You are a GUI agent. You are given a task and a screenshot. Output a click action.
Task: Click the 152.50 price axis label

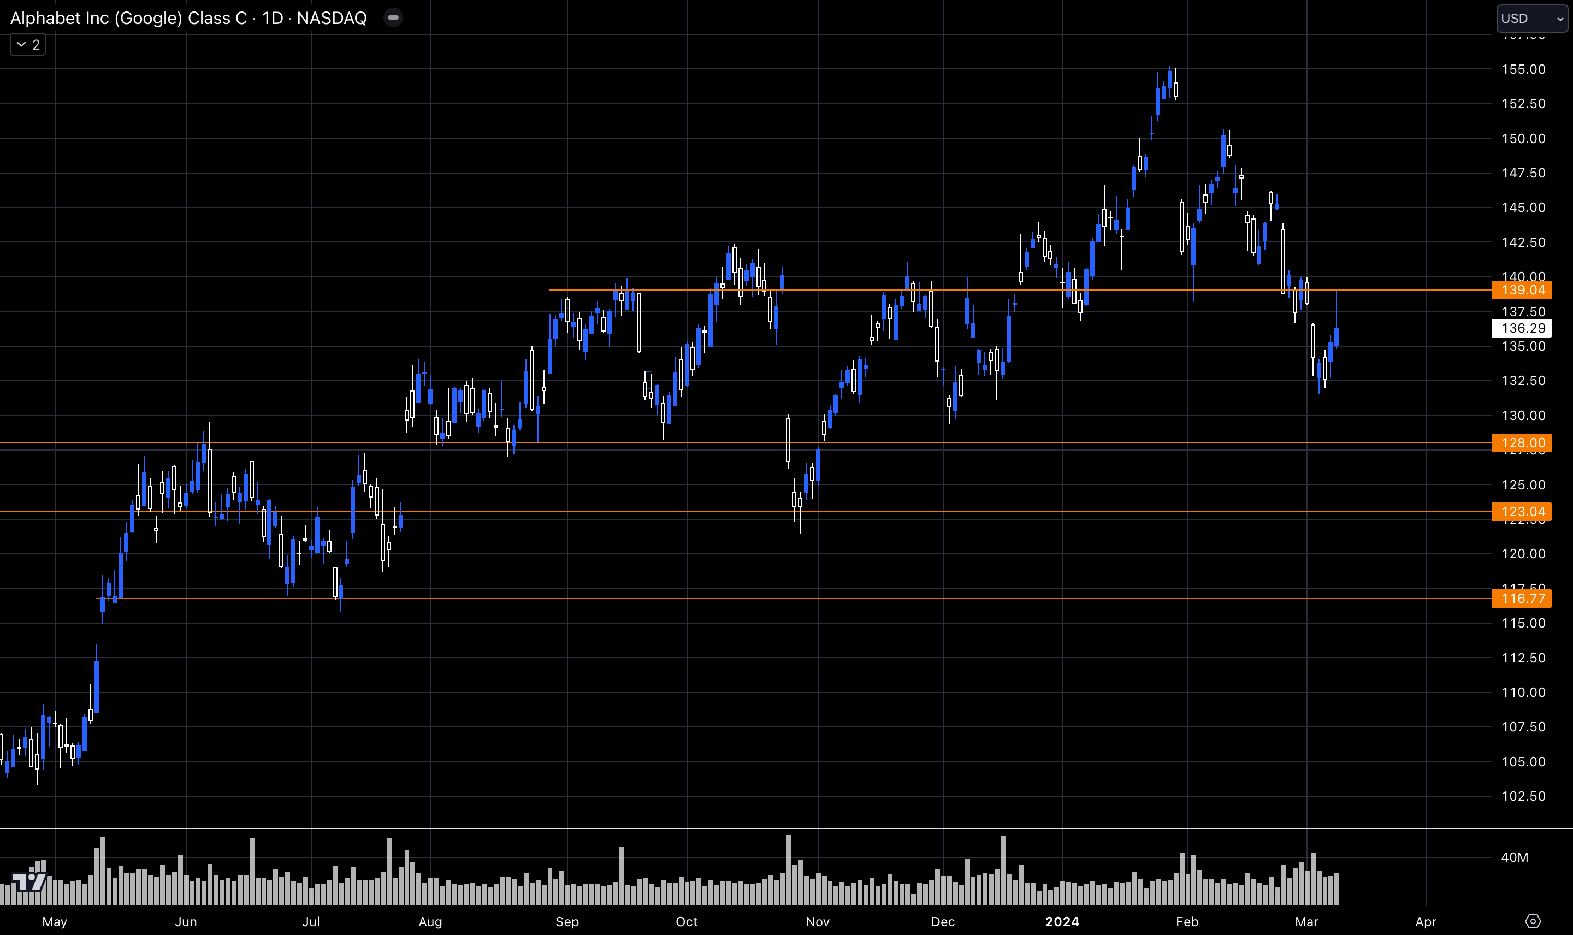tap(1523, 104)
